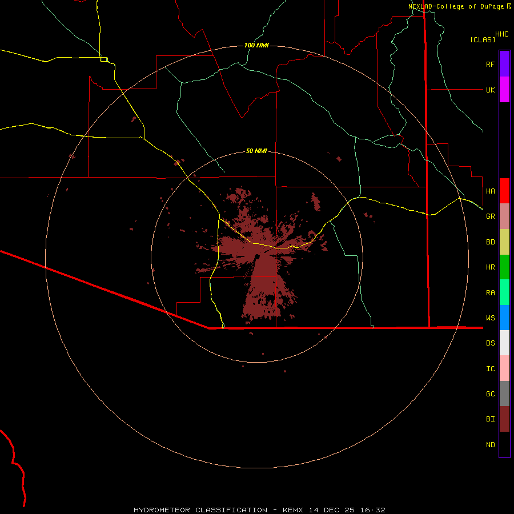Click the HHC product label
The width and height of the screenshot is (514, 514).
coord(501,34)
